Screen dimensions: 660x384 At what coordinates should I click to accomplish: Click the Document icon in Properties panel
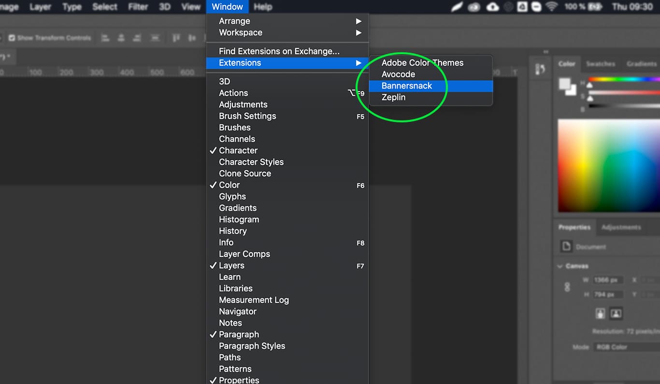tap(566, 247)
